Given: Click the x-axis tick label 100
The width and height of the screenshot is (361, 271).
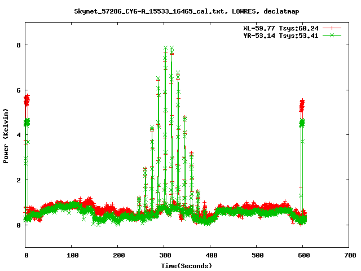Looking at the screenshot, I should tap(73, 255).
